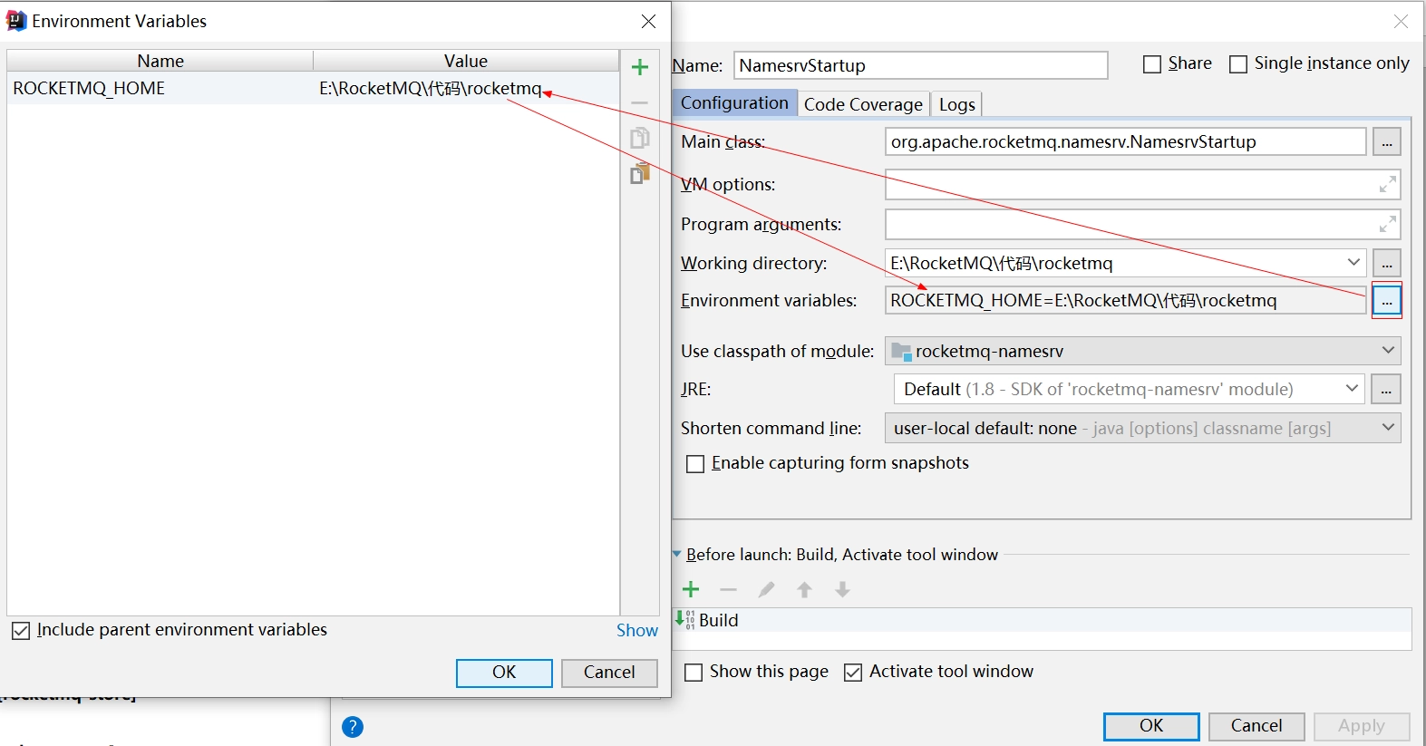
Task: Click the copy environment variables icon
Action: click(x=640, y=138)
